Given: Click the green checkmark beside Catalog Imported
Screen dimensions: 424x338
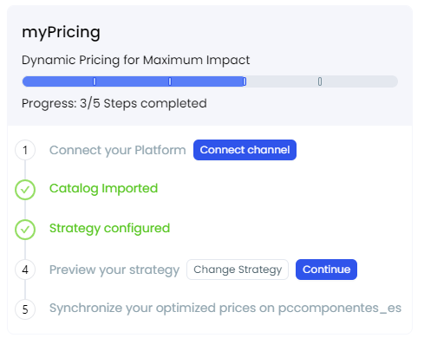Looking at the screenshot, I should [25, 190].
